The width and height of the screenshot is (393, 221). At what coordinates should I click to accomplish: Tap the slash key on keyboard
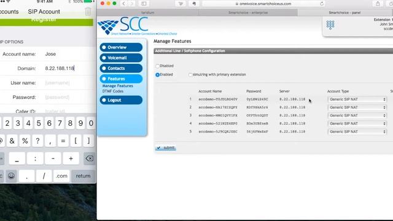click(44, 176)
